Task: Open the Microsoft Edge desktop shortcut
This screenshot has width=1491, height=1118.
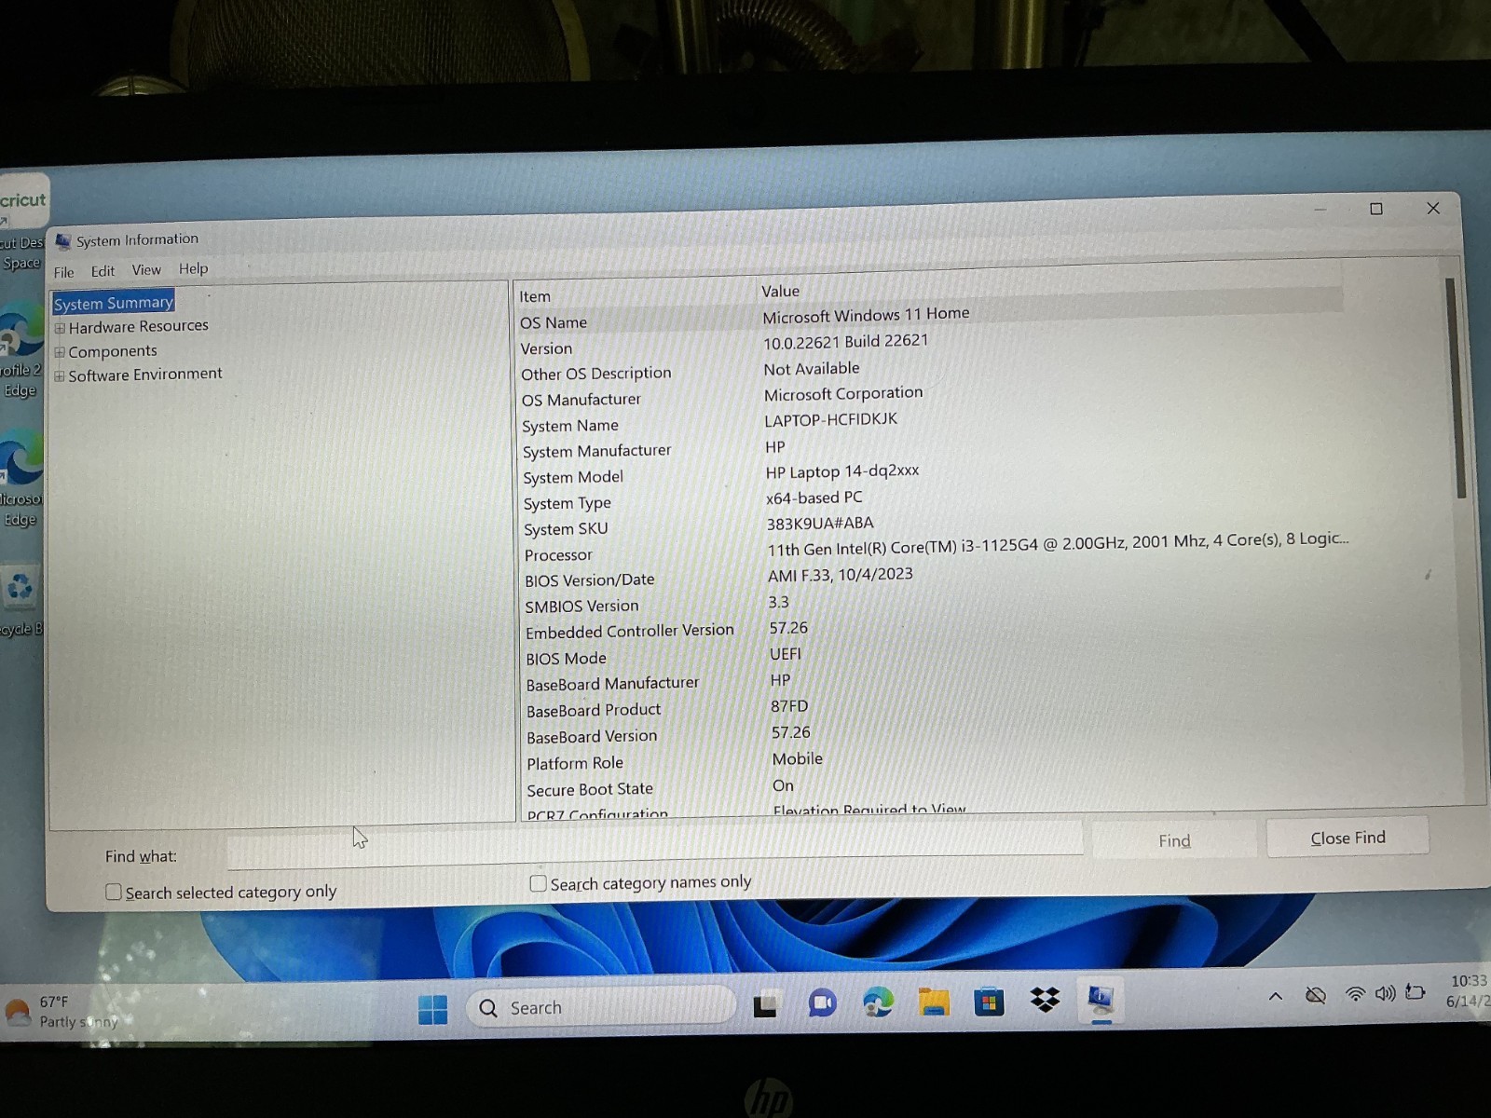Action: (21, 481)
